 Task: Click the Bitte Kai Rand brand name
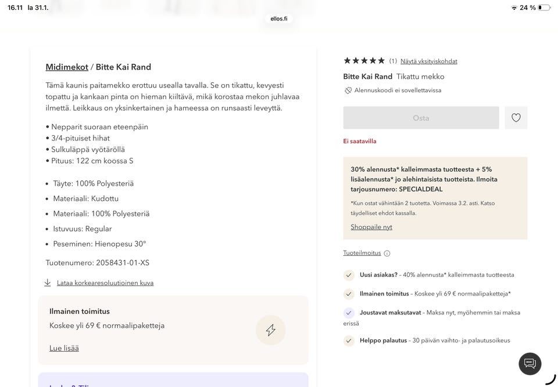point(367,77)
